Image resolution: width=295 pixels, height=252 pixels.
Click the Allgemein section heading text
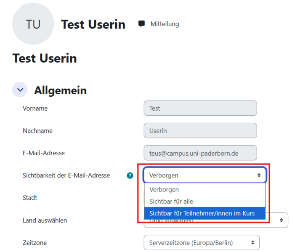click(60, 90)
